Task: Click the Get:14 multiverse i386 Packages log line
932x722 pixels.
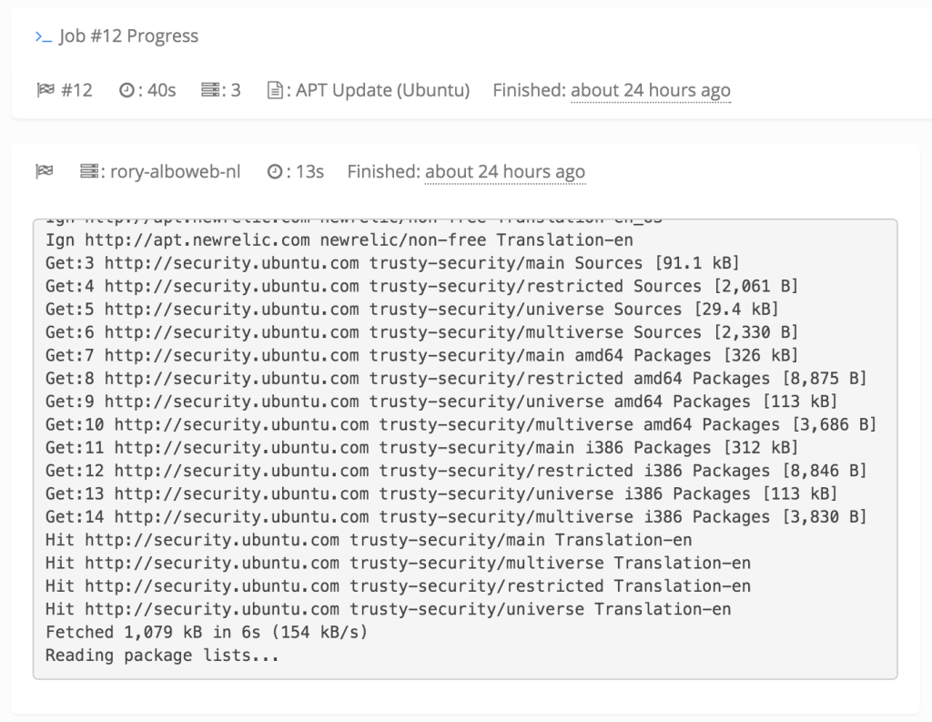Action: pyautogui.click(x=456, y=517)
